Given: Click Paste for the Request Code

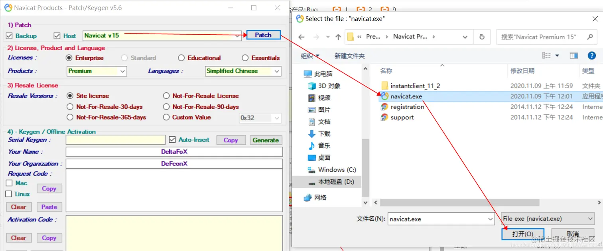Looking at the screenshot, I should pyautogui.click(x=49, y=207).
